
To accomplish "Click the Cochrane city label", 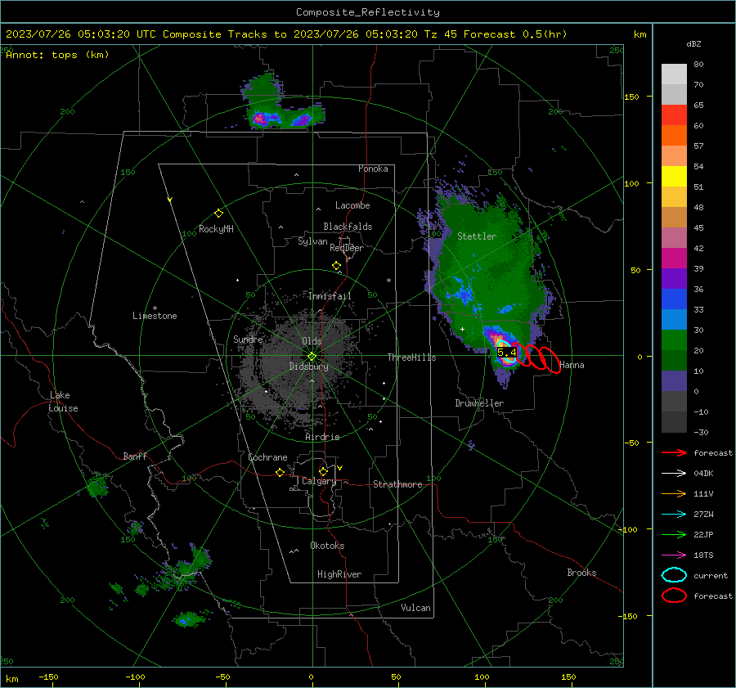I will [x=267, y=457].
